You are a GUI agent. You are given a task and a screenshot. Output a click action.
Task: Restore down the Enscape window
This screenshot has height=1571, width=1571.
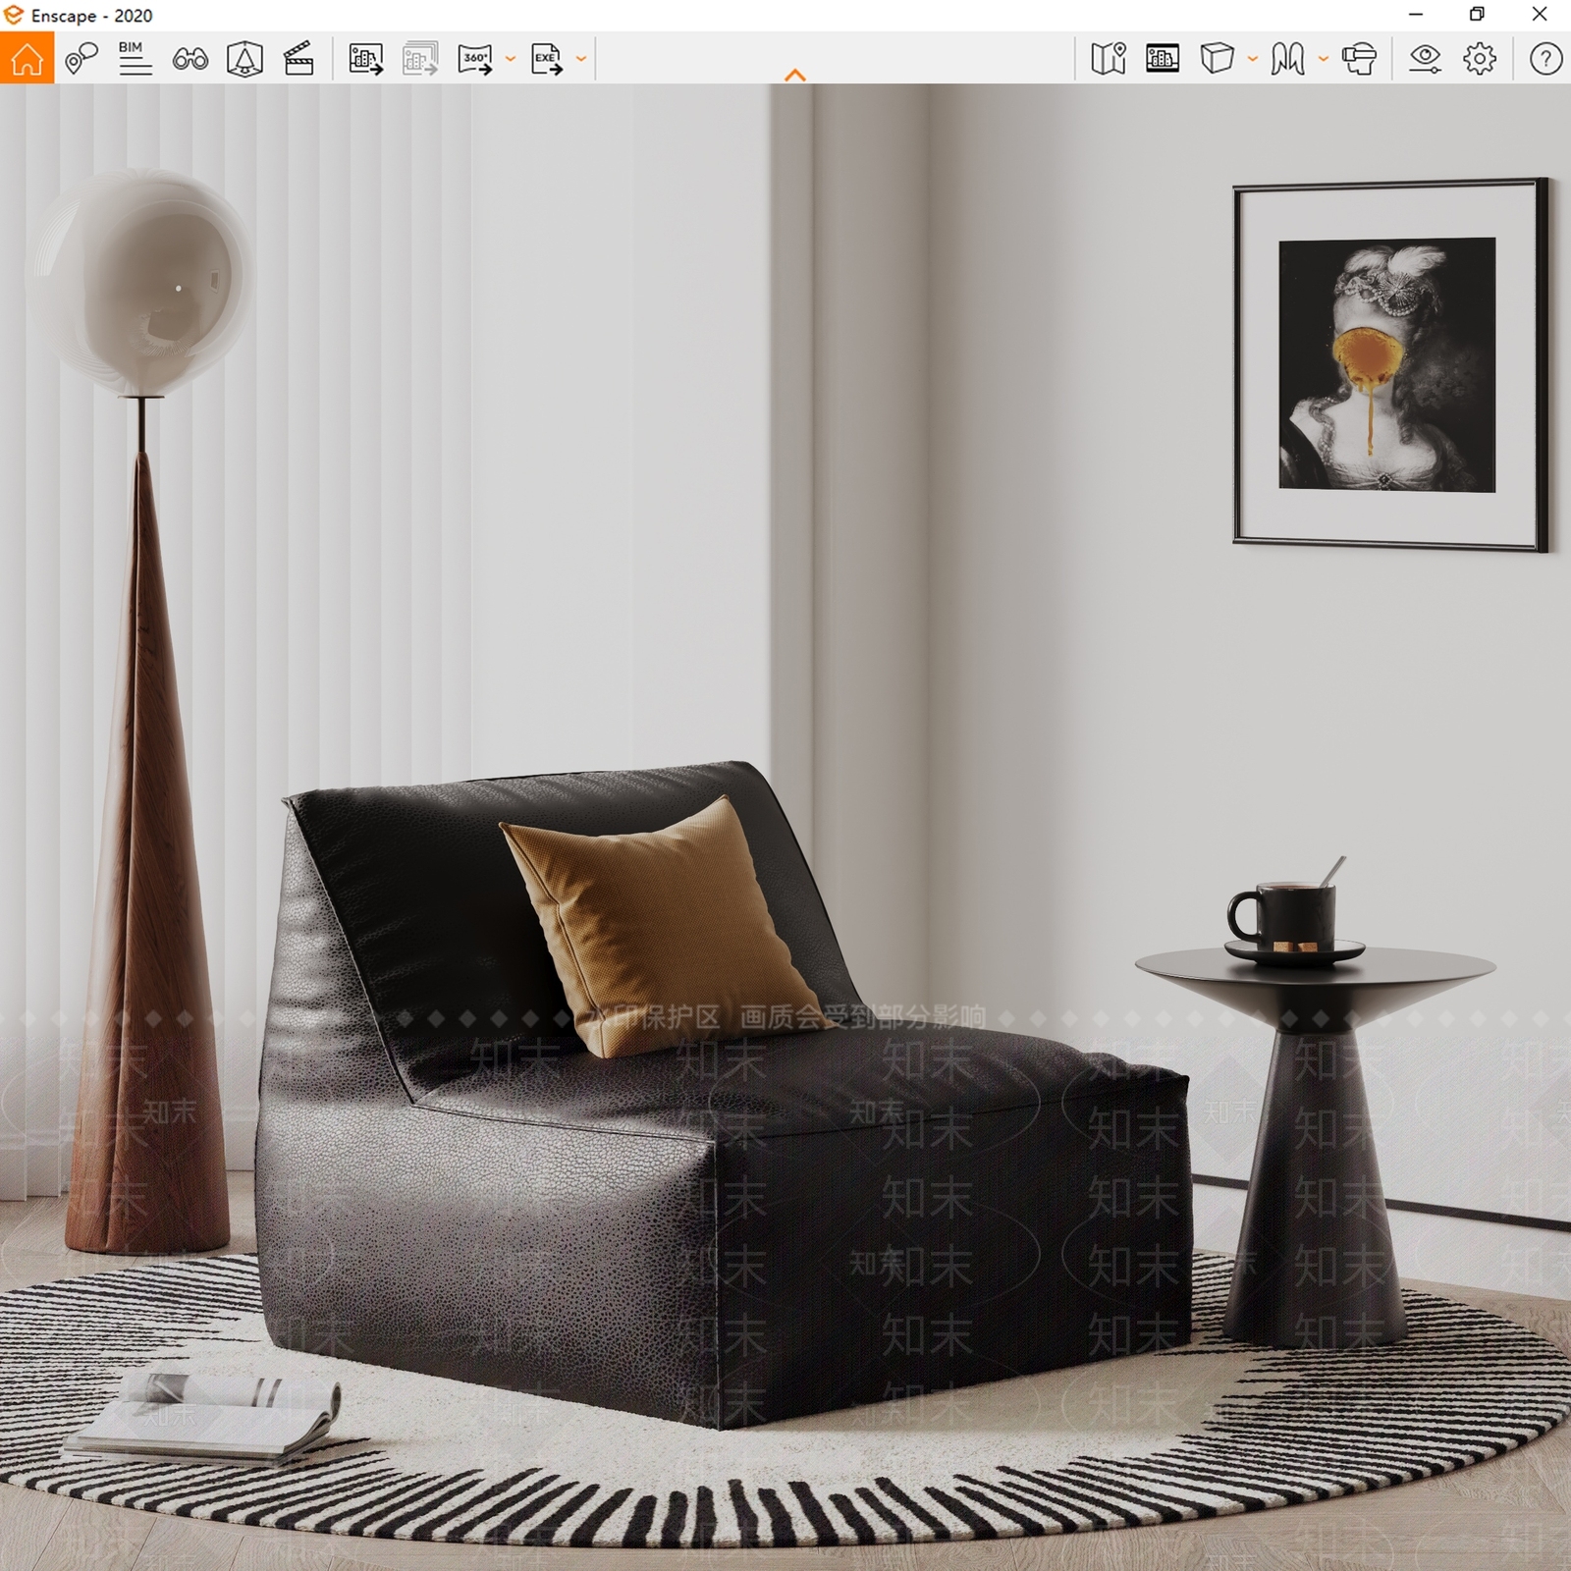tap(1477, 15)
